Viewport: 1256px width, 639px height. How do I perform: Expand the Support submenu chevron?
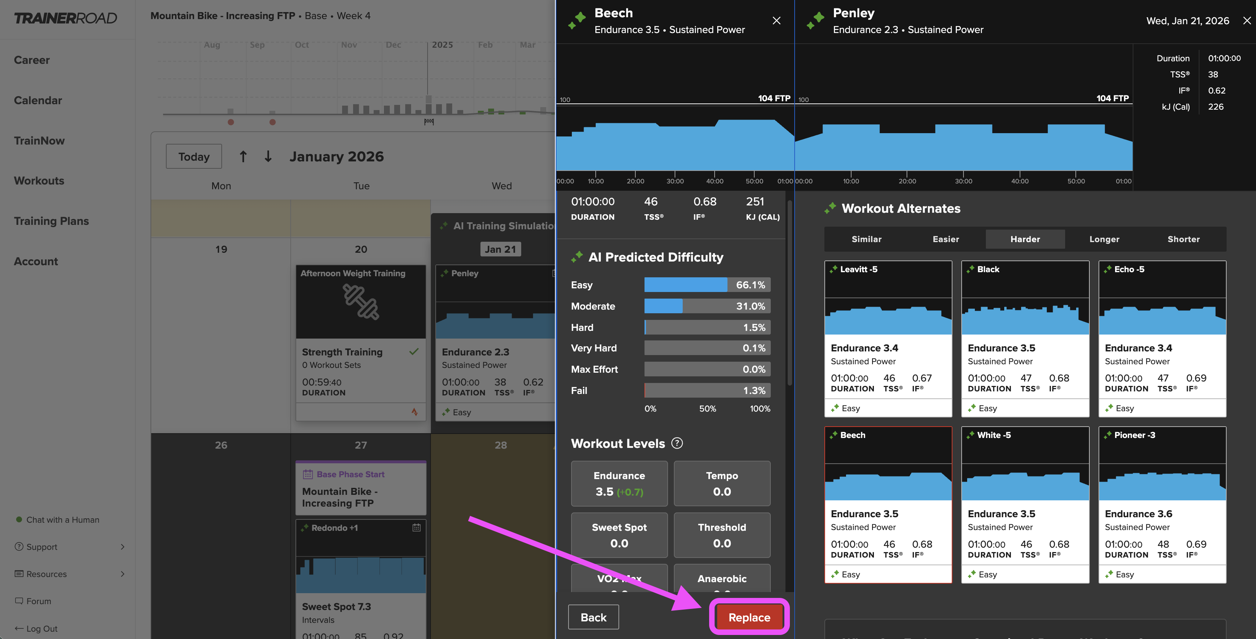coord(122,547)
